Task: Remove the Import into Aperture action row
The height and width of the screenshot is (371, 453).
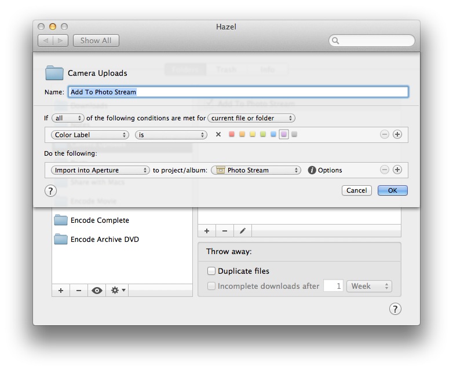Action: coord(384,170)
